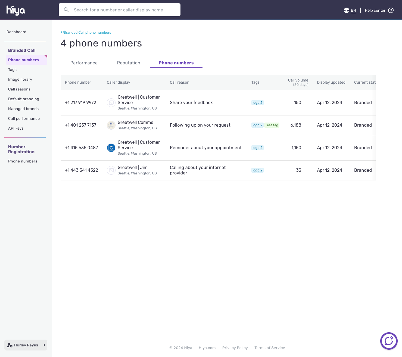Viewport: 402px width, 357px height.
Task: Click the logo 2 tag for +1 443 341 4522
Action: click(257, 170)
